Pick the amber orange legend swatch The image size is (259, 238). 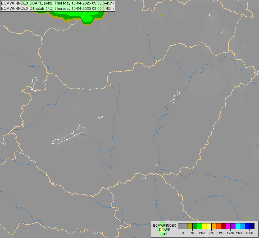[214, 226]
